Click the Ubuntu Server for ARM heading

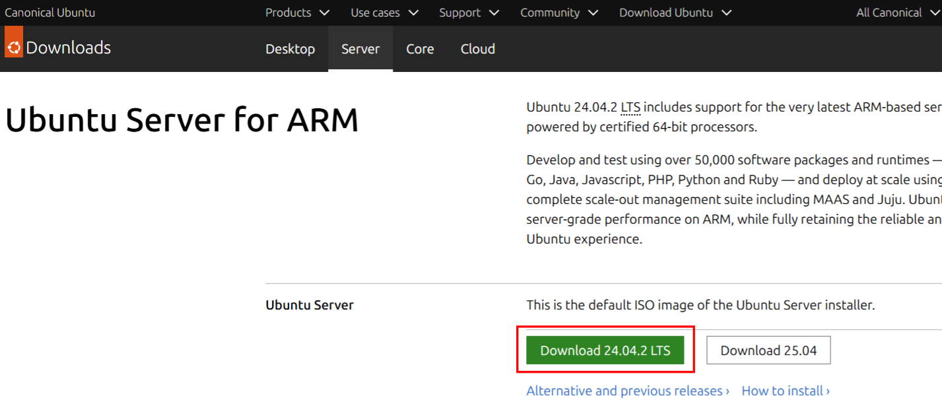click(182, 120)
